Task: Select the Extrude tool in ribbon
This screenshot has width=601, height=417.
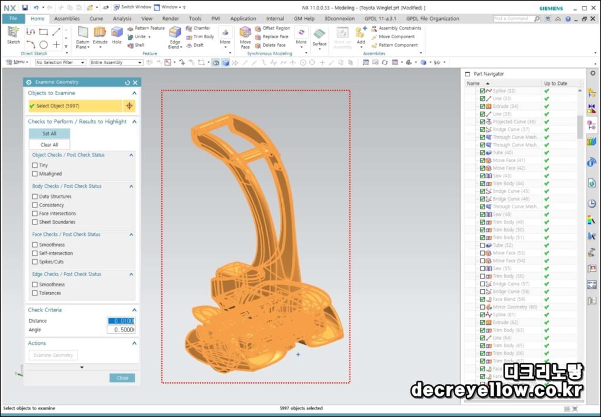Action: pyautogui.click(x=100, y=35)
